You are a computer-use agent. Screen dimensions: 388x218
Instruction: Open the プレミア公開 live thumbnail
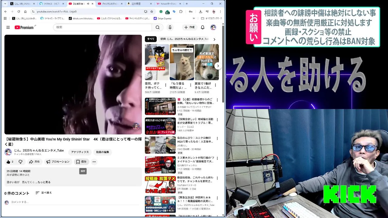(160, 126)
